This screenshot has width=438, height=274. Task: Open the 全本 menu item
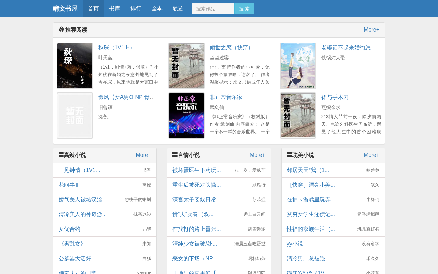pyautogui.click(x=157, y=9)
